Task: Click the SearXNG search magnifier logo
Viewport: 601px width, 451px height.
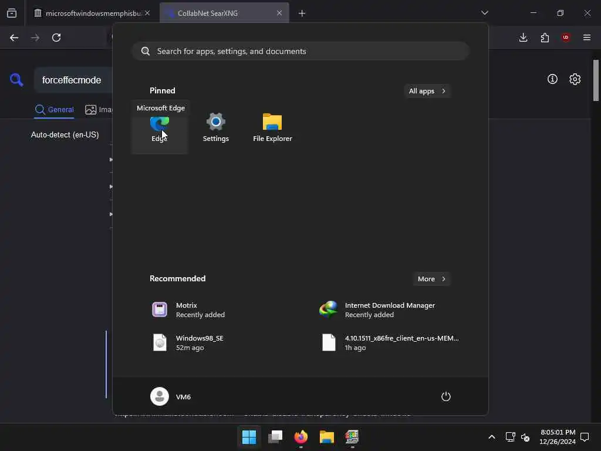Action: pos(16,80)
